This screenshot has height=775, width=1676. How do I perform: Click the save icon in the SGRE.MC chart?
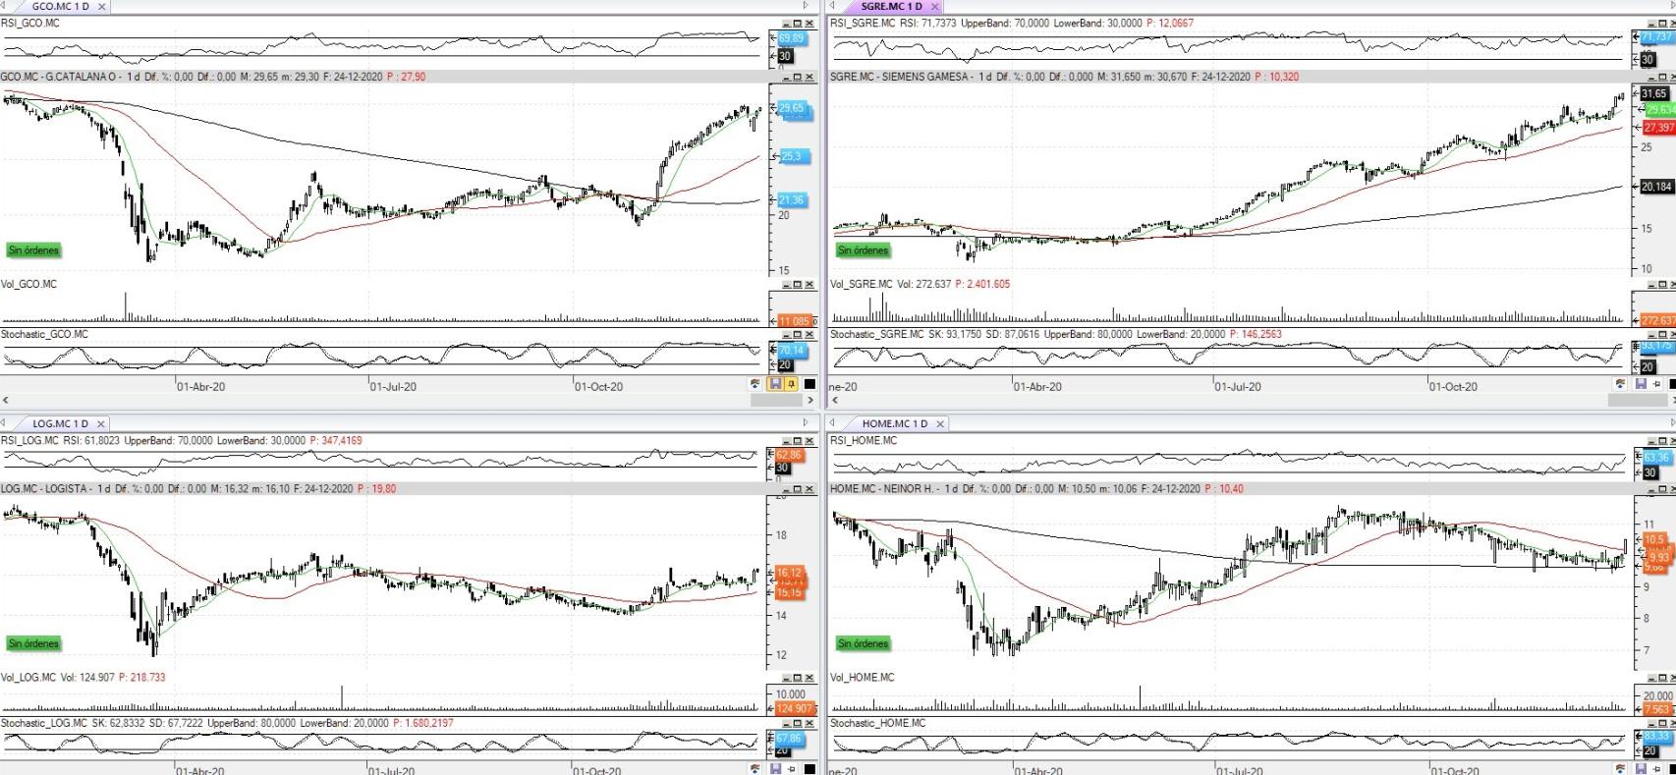point(1641,384)
